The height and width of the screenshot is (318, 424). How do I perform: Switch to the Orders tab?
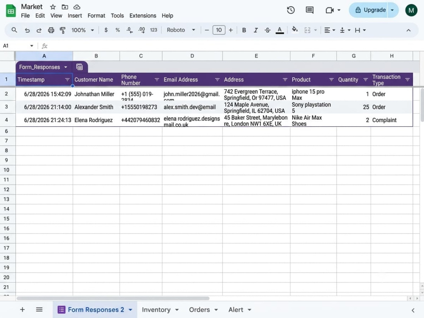click(x=200, y=310)
